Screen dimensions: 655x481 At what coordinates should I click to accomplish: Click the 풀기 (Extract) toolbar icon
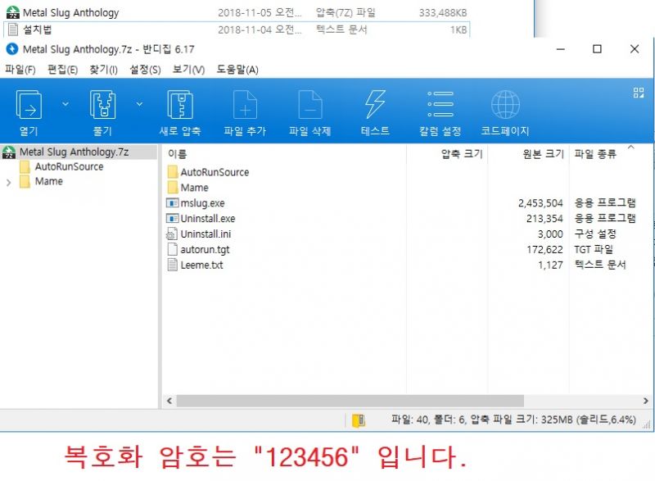click(x=102, y=104)
